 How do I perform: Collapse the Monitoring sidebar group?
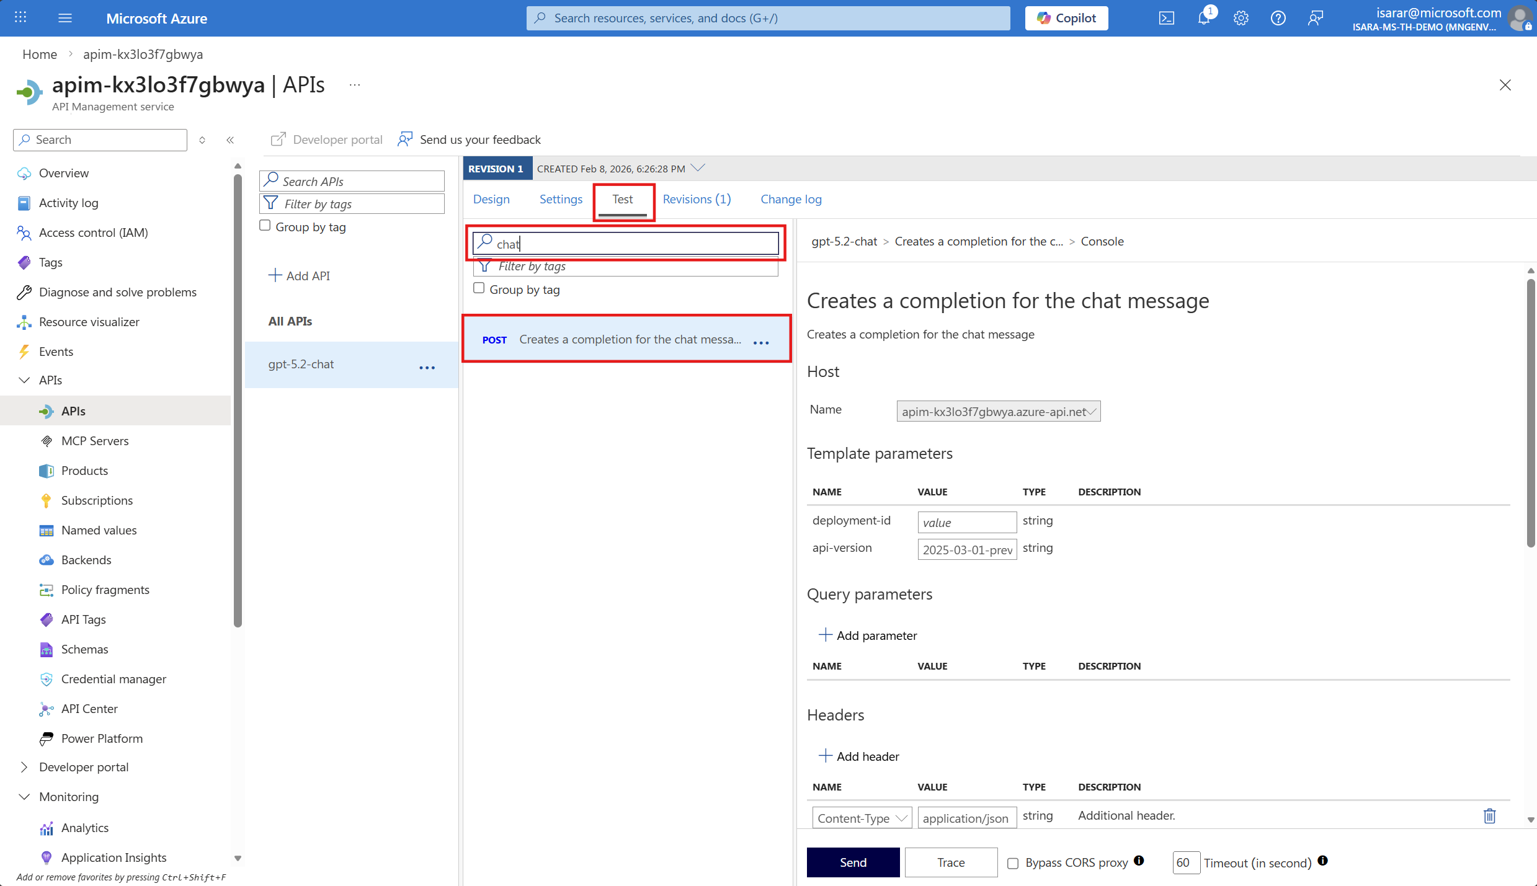point(24,797)
